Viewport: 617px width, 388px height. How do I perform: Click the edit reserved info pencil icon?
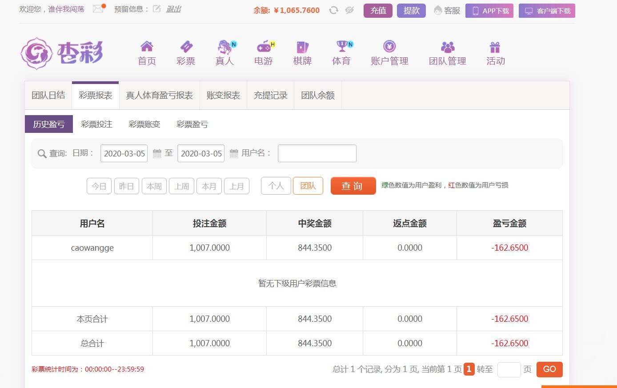click(x=156, y=9)
